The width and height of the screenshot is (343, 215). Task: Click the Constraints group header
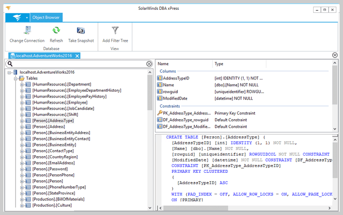coord(170,106)
